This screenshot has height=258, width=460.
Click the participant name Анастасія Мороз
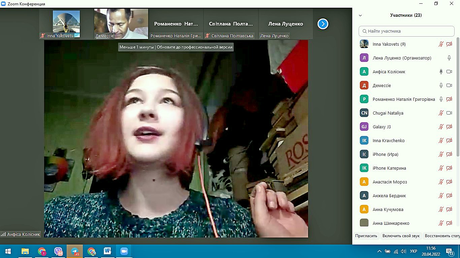pyautogui.click(x=390, y=182)
